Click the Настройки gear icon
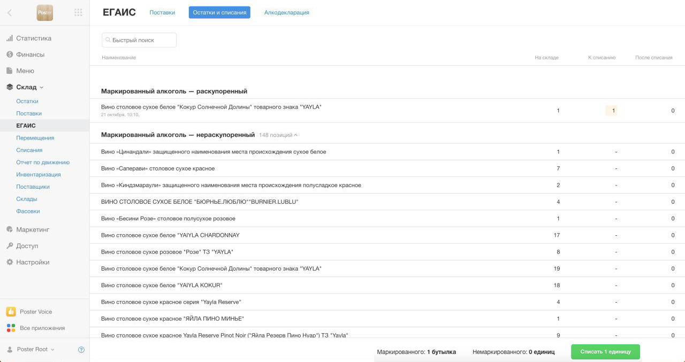 coord(10,262)
